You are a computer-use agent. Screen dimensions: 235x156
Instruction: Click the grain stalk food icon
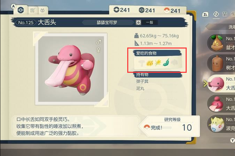(158, 63)
